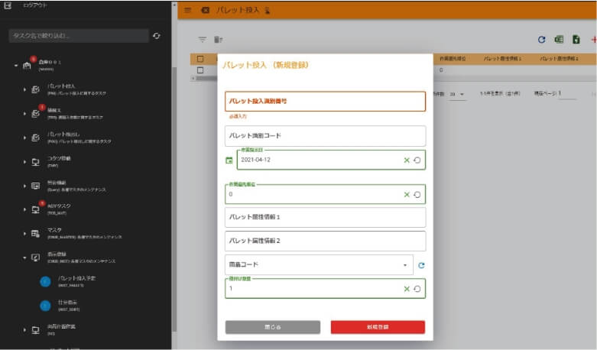Click the priority order column header in table
The image size is (597, 350).
coord(453,59)
